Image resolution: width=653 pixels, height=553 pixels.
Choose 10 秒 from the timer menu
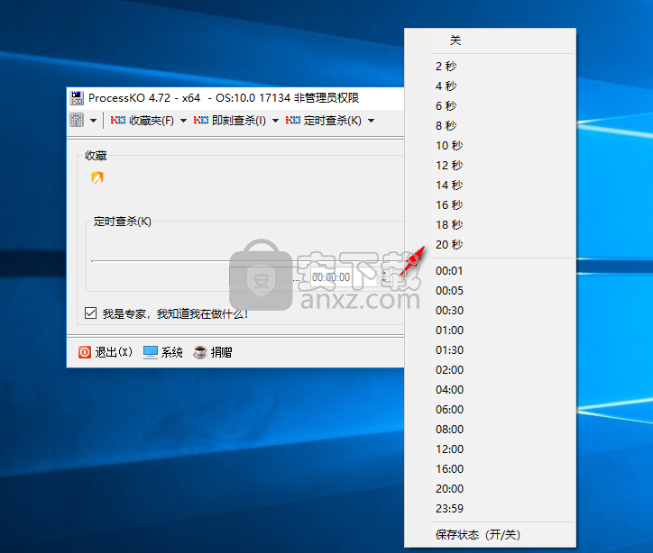490,146
